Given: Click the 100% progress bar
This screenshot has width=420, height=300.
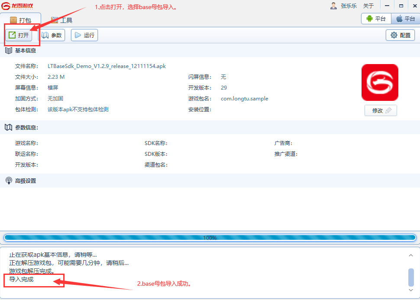Looking at the screenshot, I should 210,238.
